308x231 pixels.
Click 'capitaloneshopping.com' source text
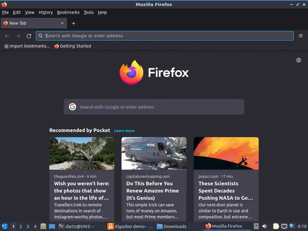[x=148, y=176]
